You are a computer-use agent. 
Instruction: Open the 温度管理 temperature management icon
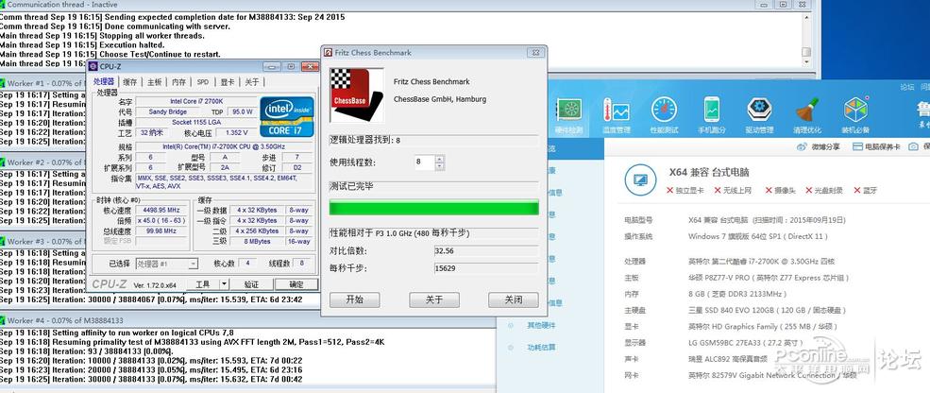617,114
